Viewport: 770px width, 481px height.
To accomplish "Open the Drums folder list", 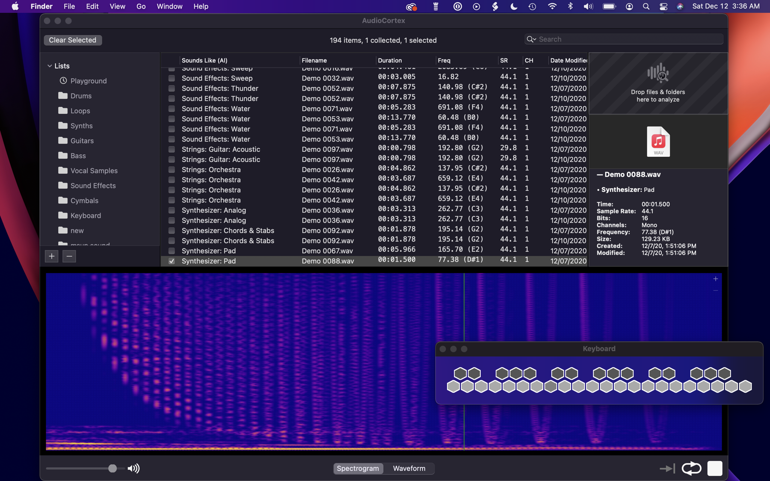I will (81, 96).
